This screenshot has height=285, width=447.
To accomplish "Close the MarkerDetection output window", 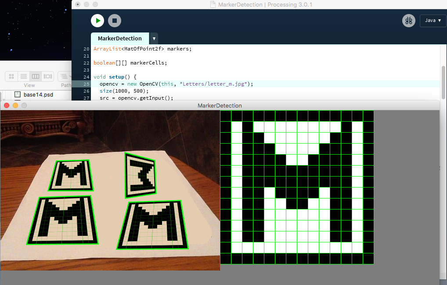I will 7,105.
